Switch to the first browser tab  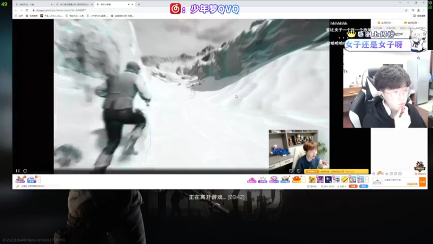tap(33, 4)
